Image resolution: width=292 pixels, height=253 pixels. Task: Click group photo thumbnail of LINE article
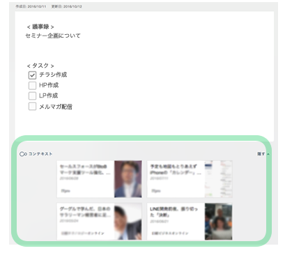pyautogui.click(x=218, y=222)
